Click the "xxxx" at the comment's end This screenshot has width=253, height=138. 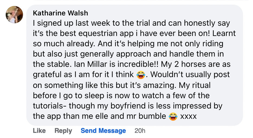pyautogui.click(x=188, y=116)
